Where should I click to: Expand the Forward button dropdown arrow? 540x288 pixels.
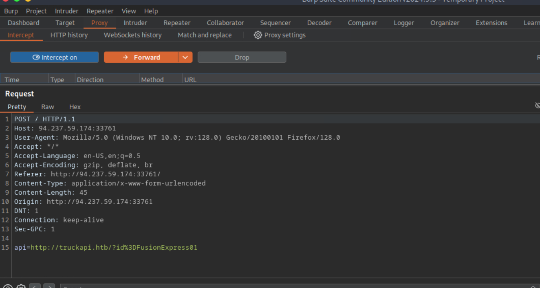click(185, 57)
